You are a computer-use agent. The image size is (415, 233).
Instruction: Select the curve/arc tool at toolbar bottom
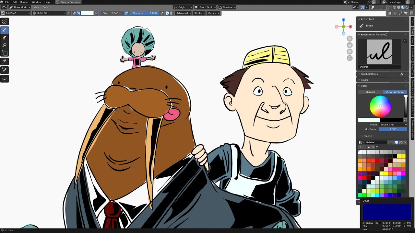5,78
